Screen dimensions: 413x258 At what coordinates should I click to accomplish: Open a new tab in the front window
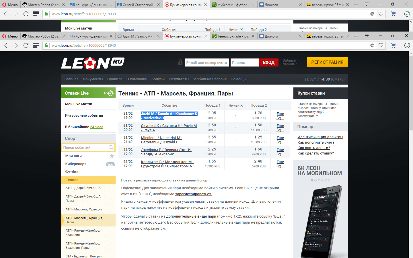356,36
